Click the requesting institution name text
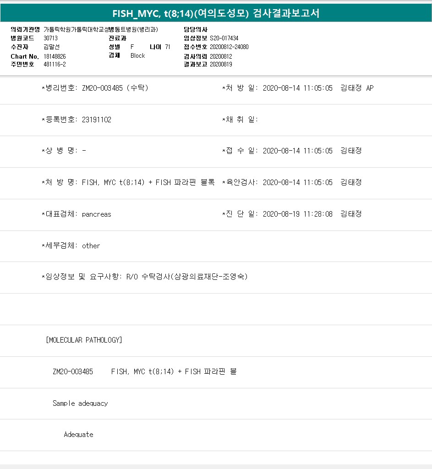Screen dimensions: 432x469 [x=101, y=29]
